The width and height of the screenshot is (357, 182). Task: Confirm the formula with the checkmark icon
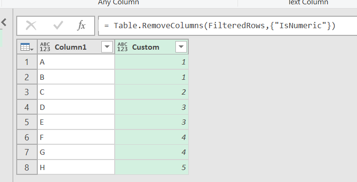58,25
